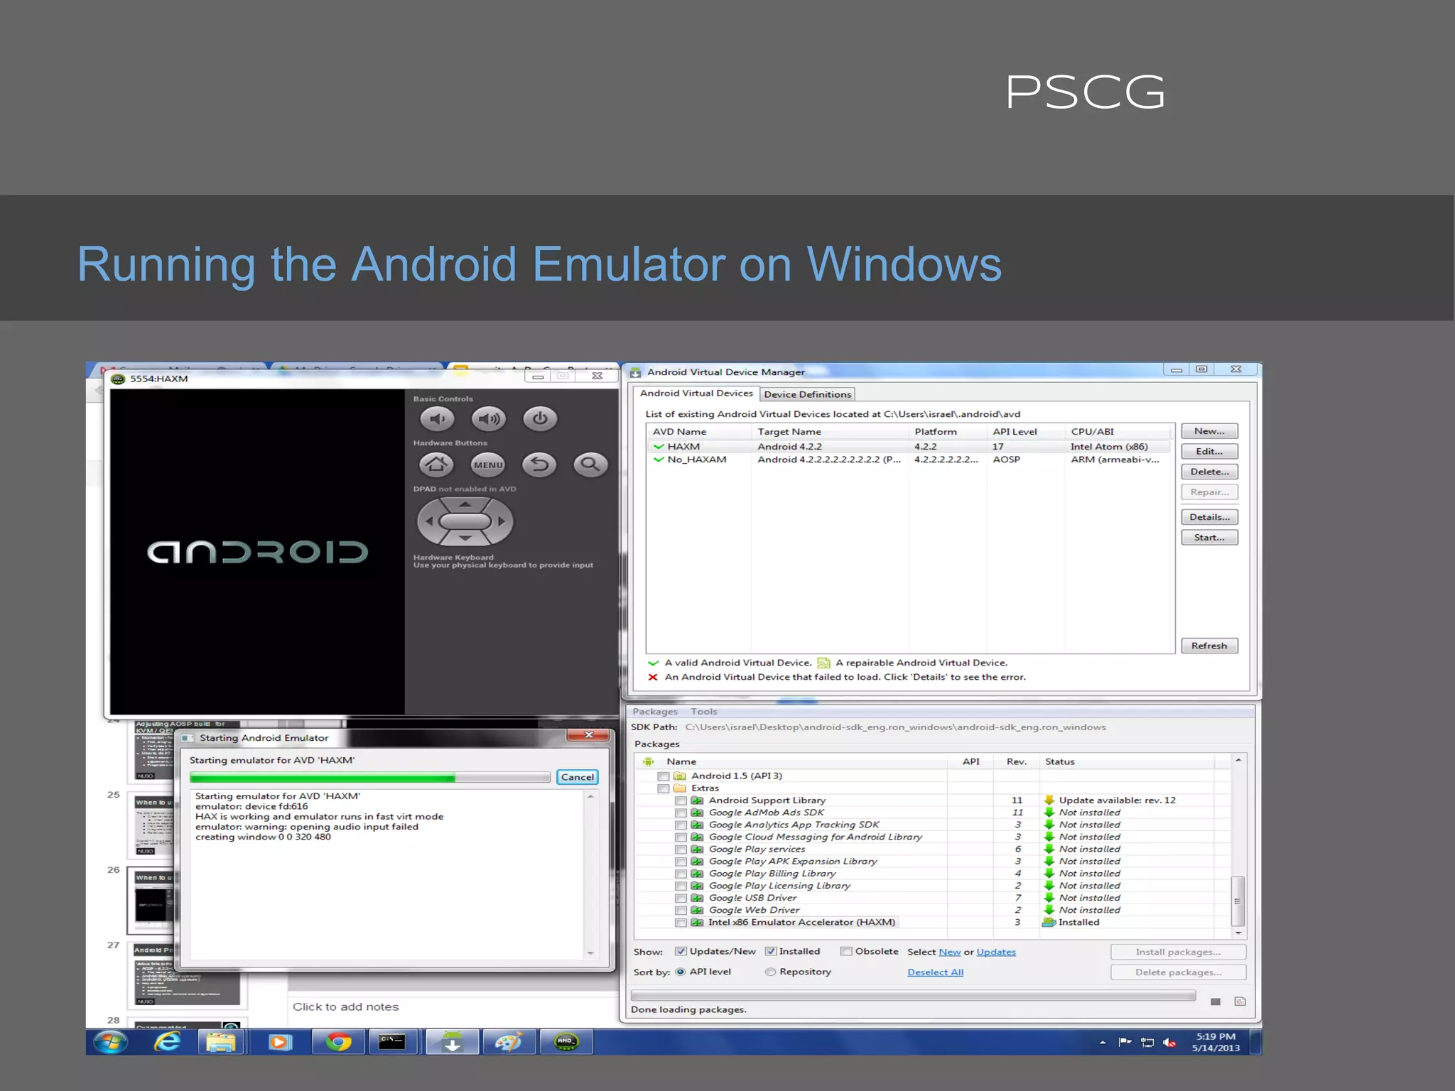
Task: Click the Action Center flag icon
Action: pyautogui.click(x=1125, y=1042)
